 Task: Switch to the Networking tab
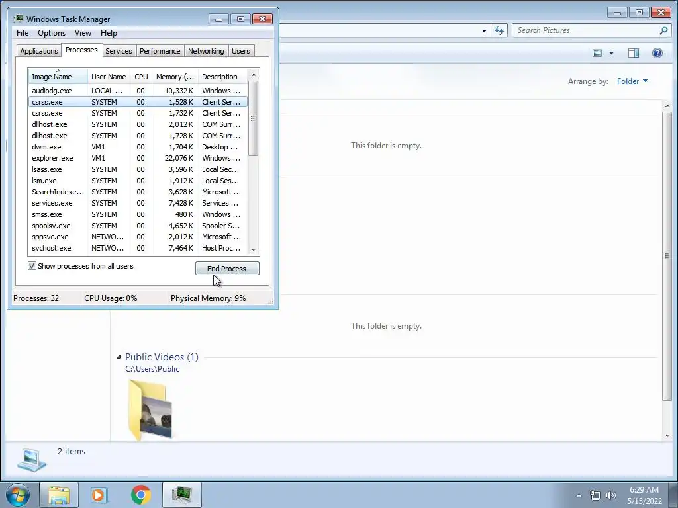click(206, 51)
